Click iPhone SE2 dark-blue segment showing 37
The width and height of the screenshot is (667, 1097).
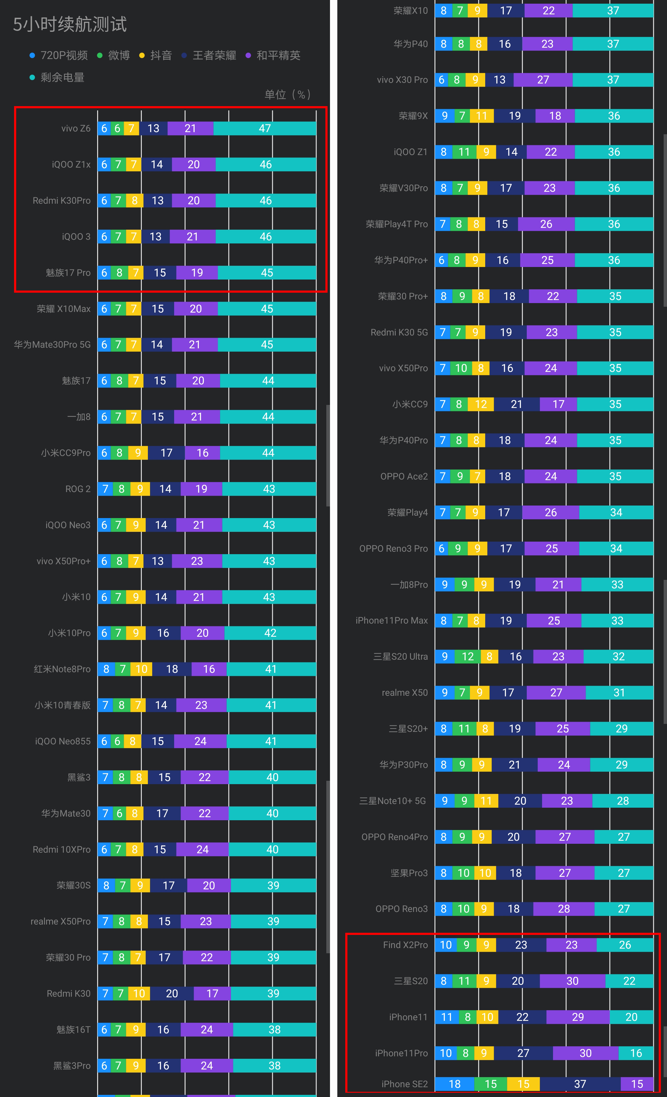coord(580,1084)
